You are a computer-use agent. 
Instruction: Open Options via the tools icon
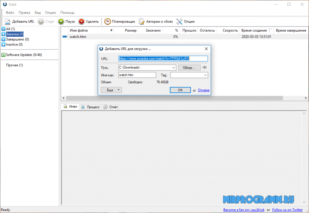coord(179,21)
